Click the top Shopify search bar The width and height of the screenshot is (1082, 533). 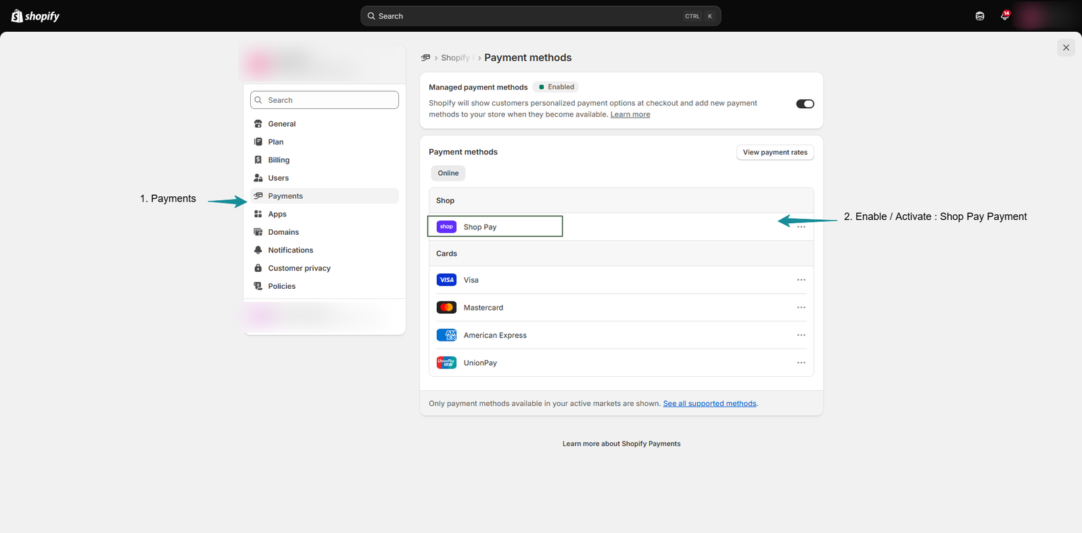click(x=541, y=16)
